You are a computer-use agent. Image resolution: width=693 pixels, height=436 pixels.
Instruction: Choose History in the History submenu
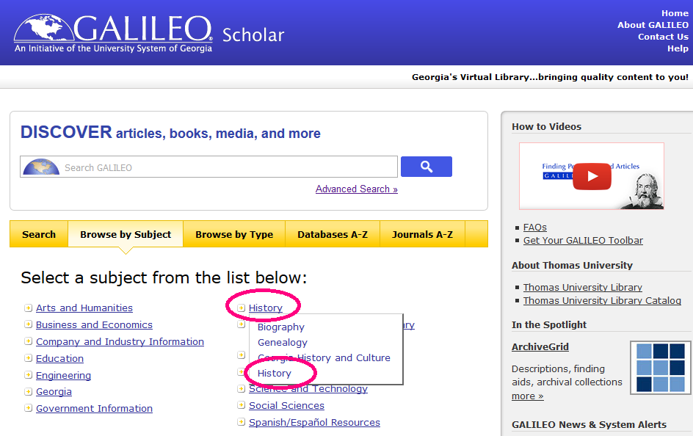click(x=275, y=374)
